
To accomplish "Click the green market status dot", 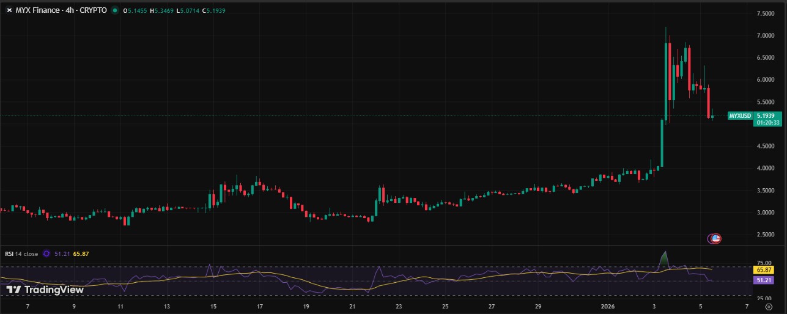I will (x=115, y=10).
